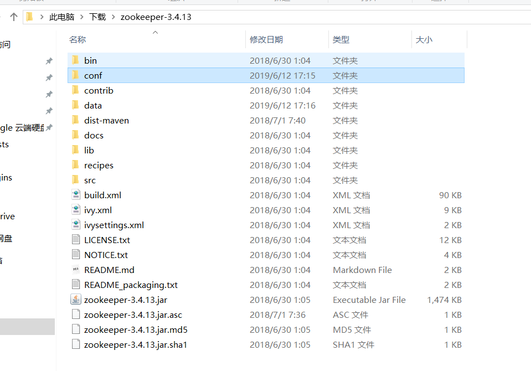Click the dist-maven folder icon
The height and width of the screenshot is (371, 531).
(75, 120)
